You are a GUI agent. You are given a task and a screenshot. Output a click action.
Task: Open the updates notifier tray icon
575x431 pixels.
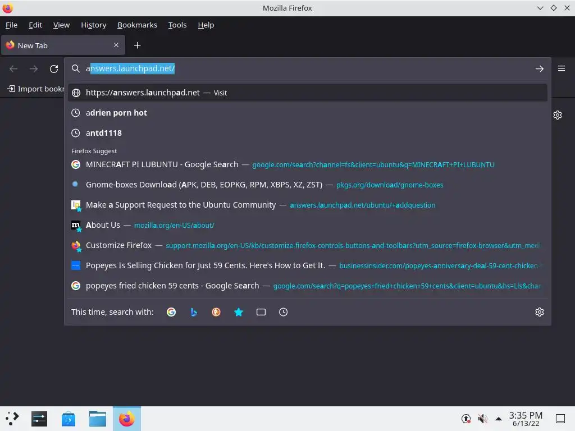click(x=466, y=418)
